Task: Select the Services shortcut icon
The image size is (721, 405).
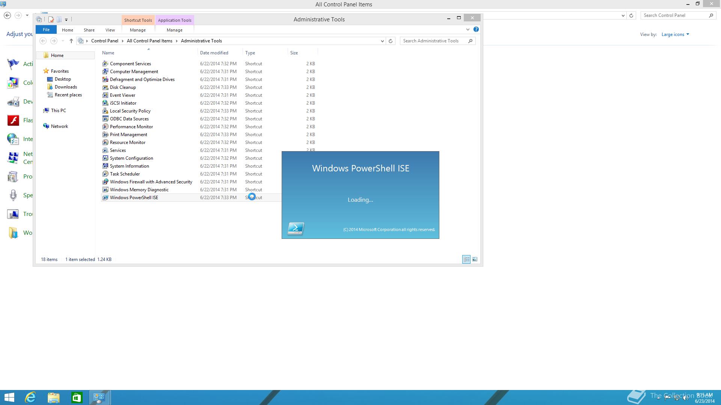Action: [105, 150]
